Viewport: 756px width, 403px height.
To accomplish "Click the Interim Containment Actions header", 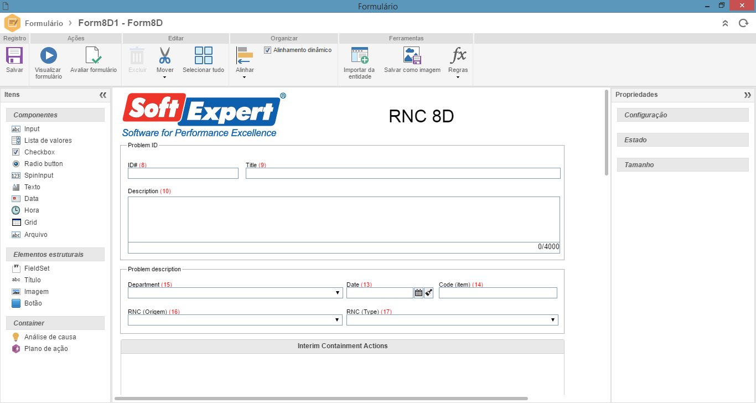I will click(343, 346).
